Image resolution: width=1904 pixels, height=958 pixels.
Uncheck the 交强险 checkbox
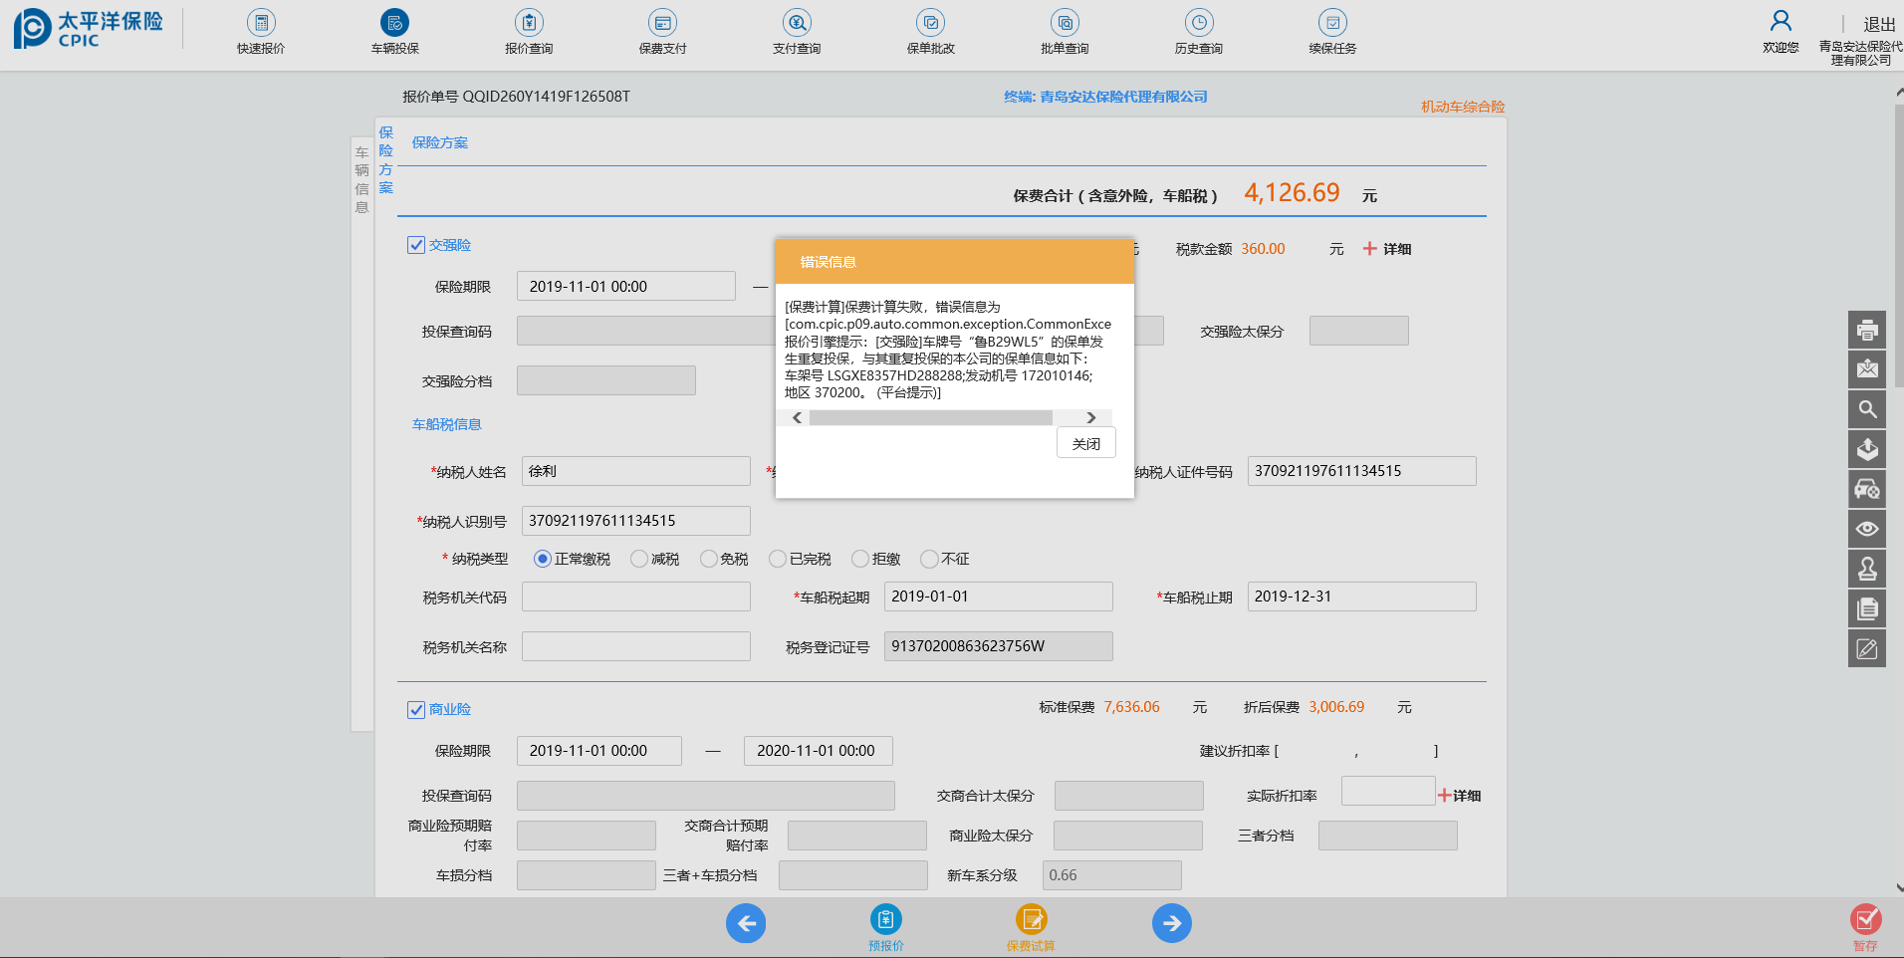(416, 245)
